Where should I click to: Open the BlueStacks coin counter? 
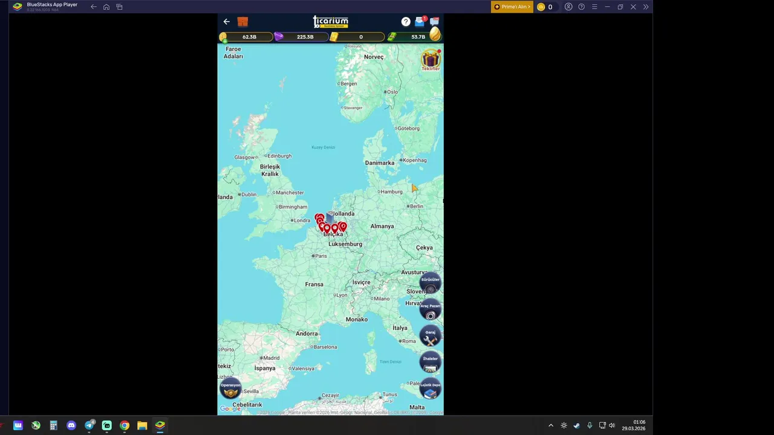tap(545, 7)
